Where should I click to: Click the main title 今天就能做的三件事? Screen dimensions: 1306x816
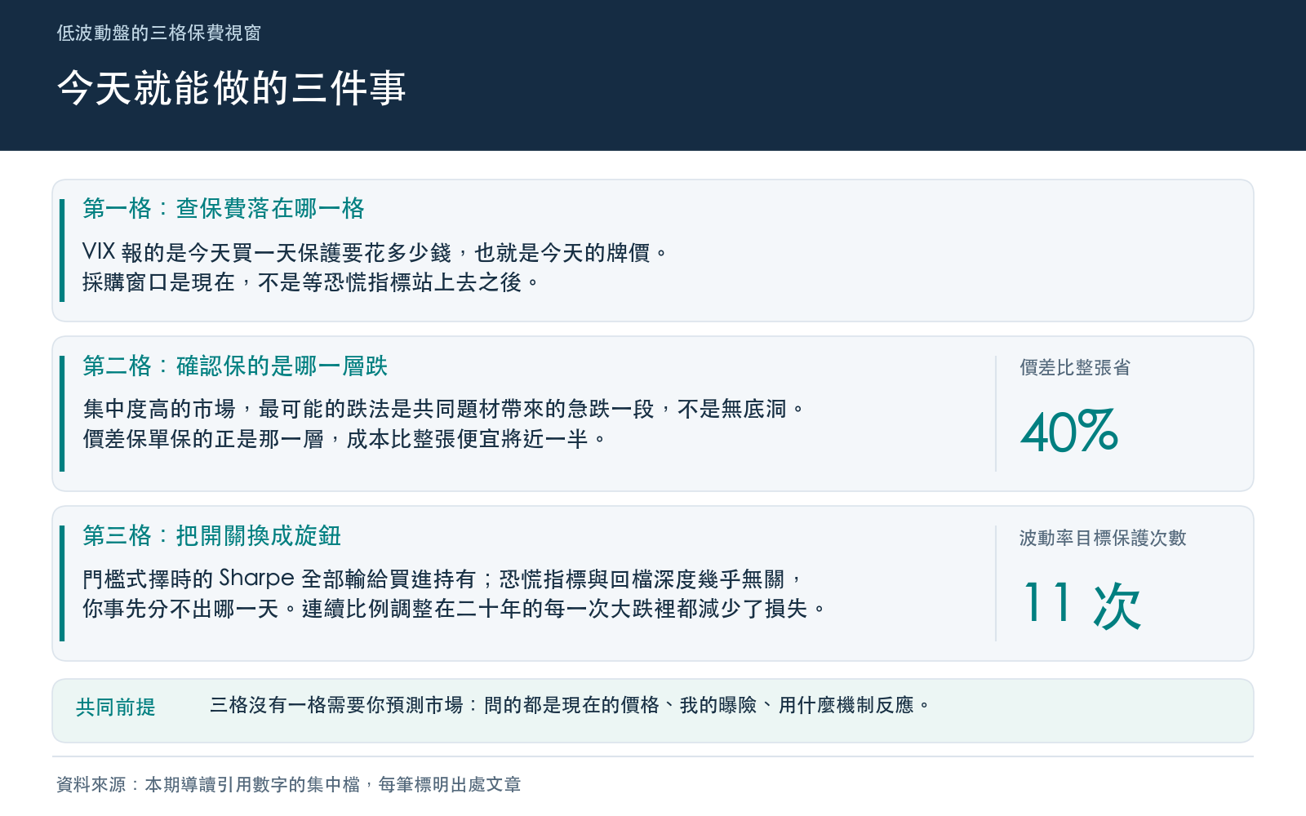pyautogui.click(x=232, y=88)
